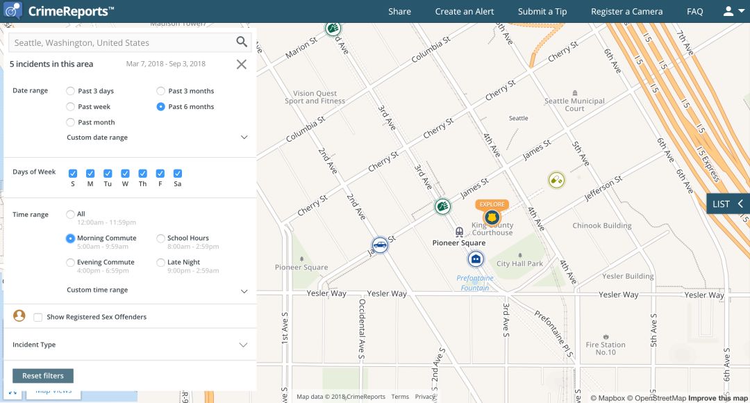Viewport: 750px width, 403px height.
Task: Open Create an Alert
Action: [x=465, y=12]
